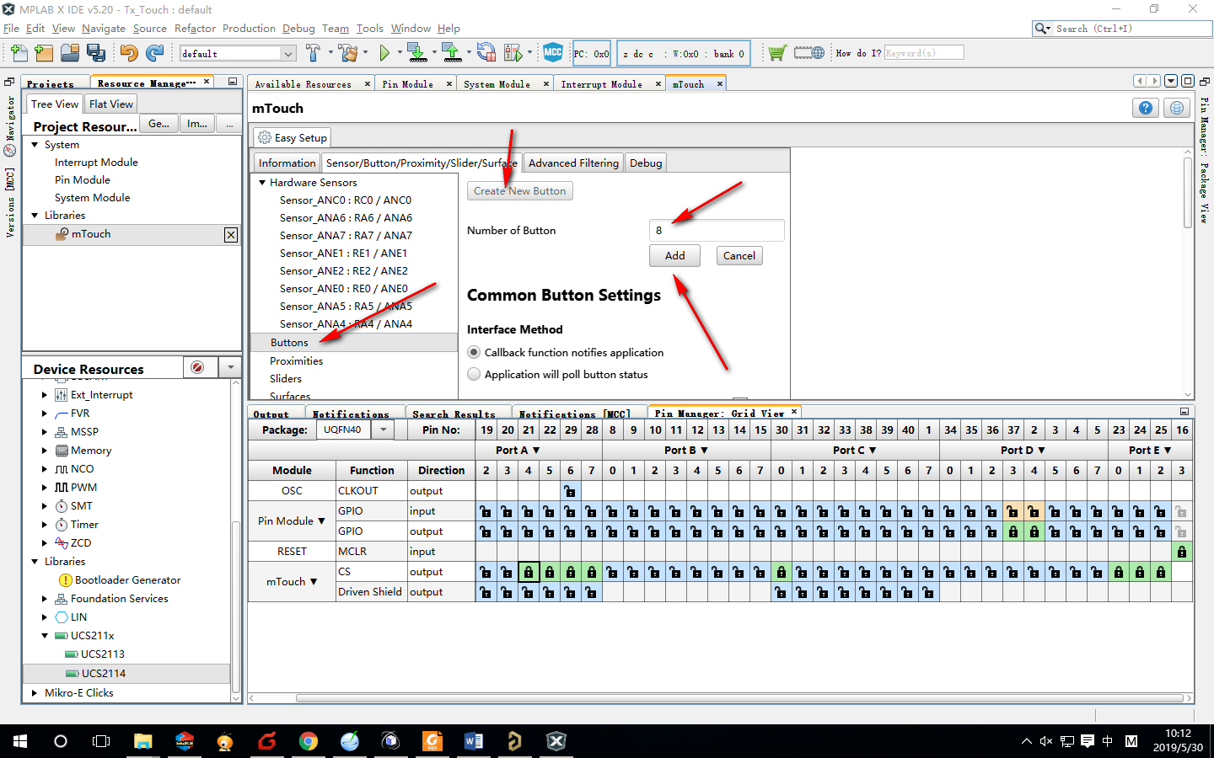
Task: Open the MPLAB X taskbar icon
Action: (556, 741)
